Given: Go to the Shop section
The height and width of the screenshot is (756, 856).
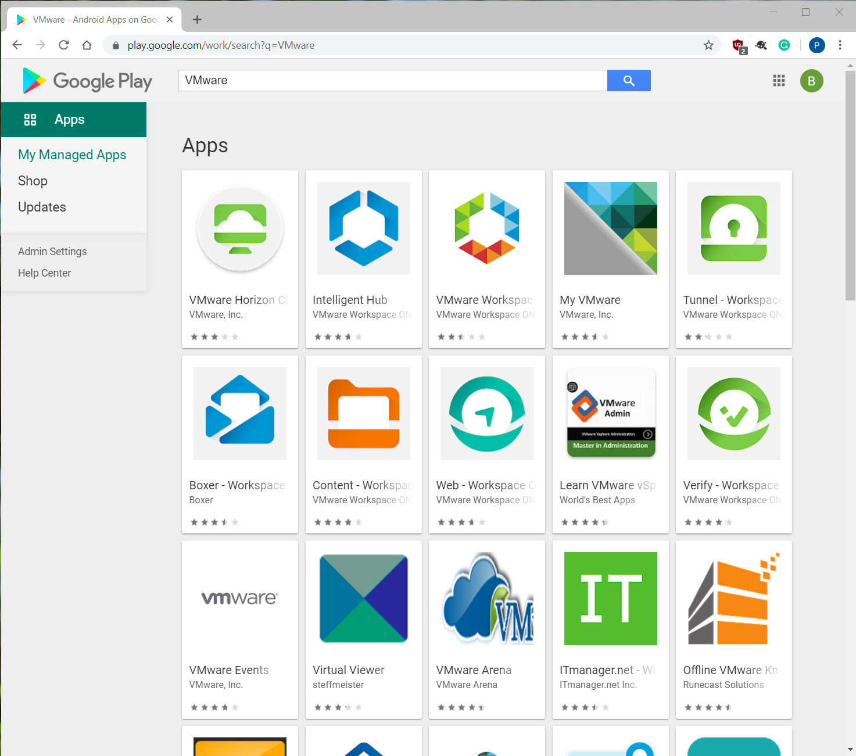Looking at the screenshot, I should click(x=33, y=181).
